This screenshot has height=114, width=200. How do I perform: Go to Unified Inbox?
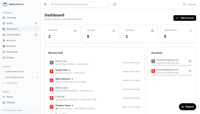coord(20,35)
